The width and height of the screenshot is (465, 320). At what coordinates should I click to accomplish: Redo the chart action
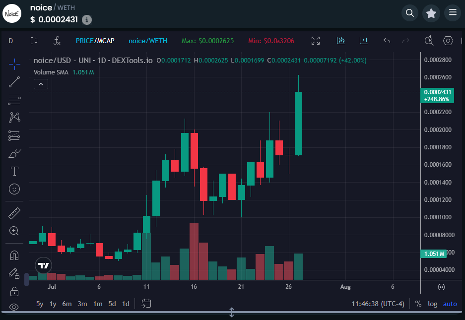[x=405, y=41]
